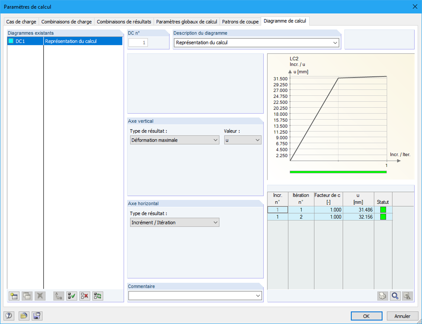Switch to Paramètres globaux de calcul tab
Image resolution: width=422 pixels, height=324 pixels.
(186, 22)
